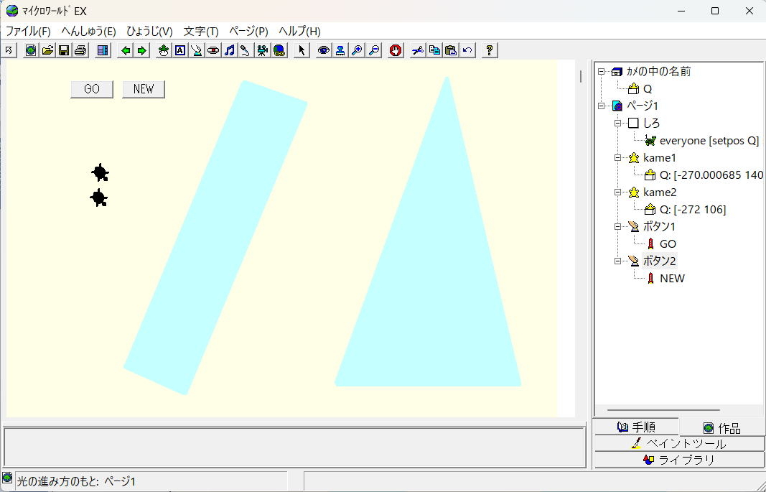This screenshot has height=492, width=766.
Task: Open the ページ(P) menu
Action: pos(248,32)
